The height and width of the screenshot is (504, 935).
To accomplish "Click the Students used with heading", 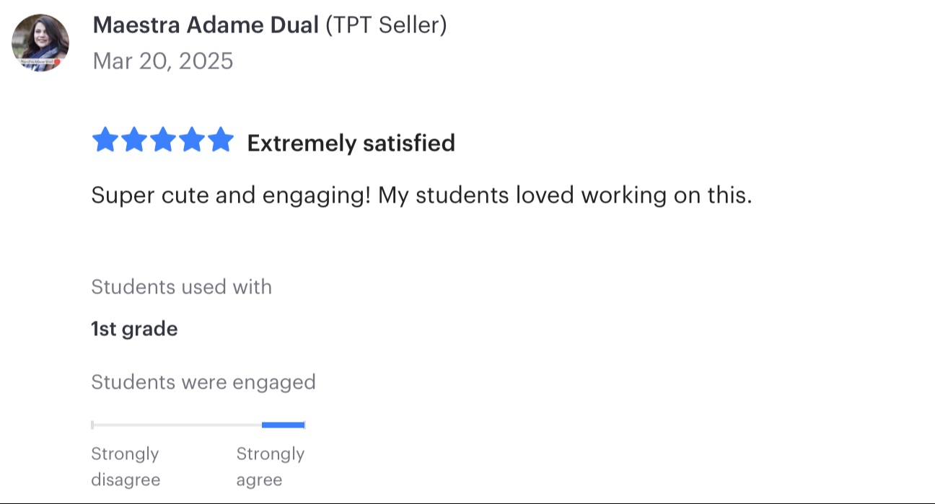I will [181, 287].
